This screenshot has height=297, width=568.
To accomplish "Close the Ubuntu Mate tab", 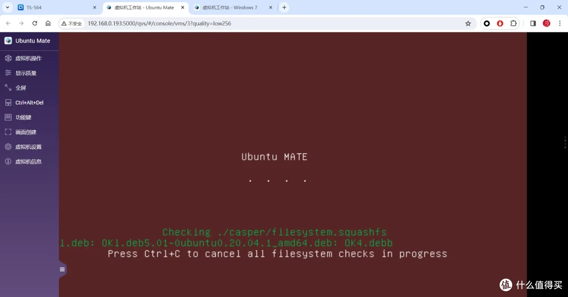I will coord(182,7).
